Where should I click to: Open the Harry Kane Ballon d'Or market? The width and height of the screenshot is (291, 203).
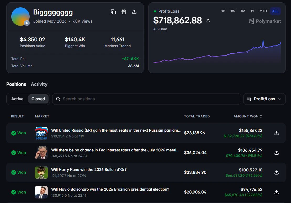[89, 170]
